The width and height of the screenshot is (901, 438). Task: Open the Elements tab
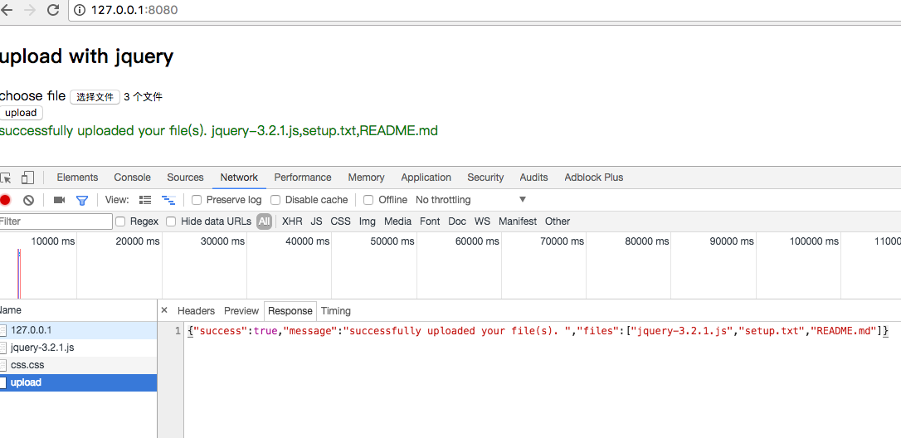coord(77,178)
